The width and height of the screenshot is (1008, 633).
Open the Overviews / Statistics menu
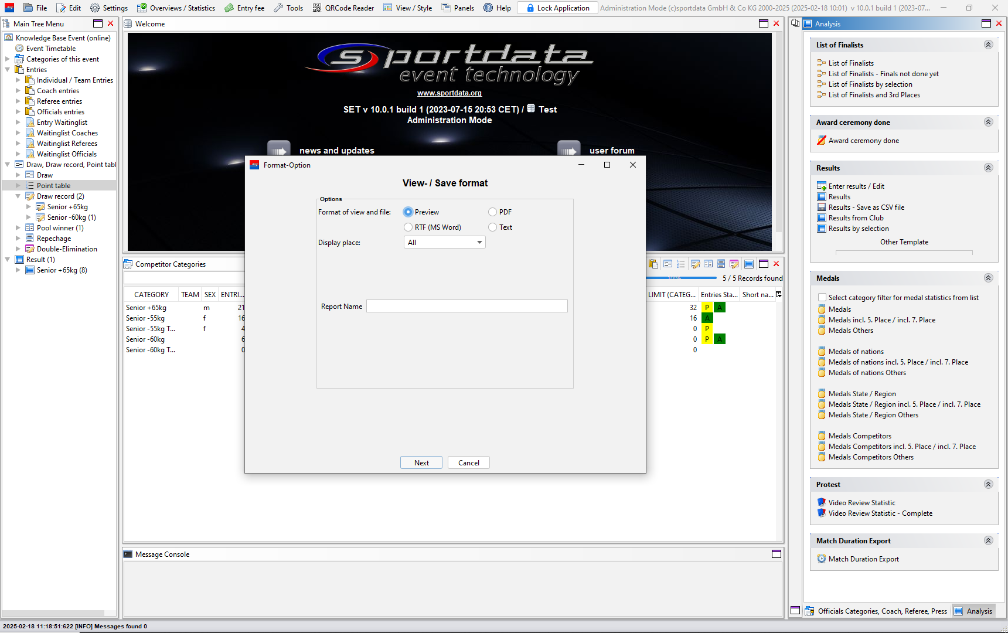coord(176,8)
